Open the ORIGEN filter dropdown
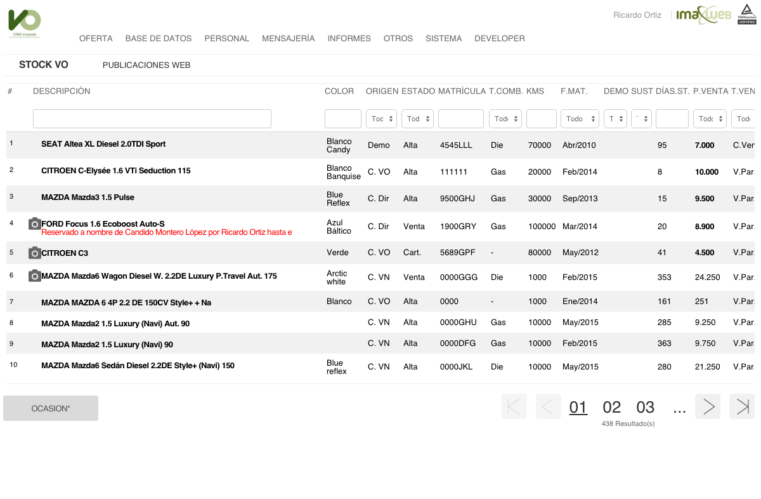The image size is (761, 499). [382, 119]
